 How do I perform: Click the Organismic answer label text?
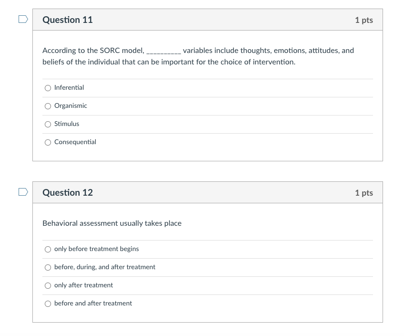tap(71, 106)
